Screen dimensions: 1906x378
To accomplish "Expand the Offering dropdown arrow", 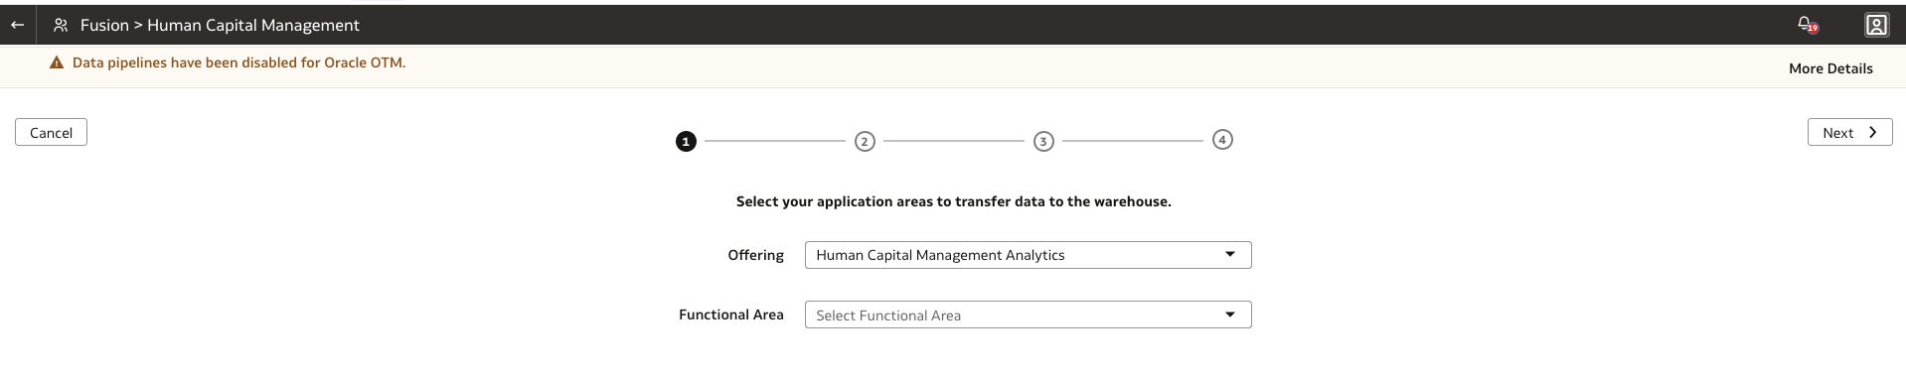I will click(1230, 255).
